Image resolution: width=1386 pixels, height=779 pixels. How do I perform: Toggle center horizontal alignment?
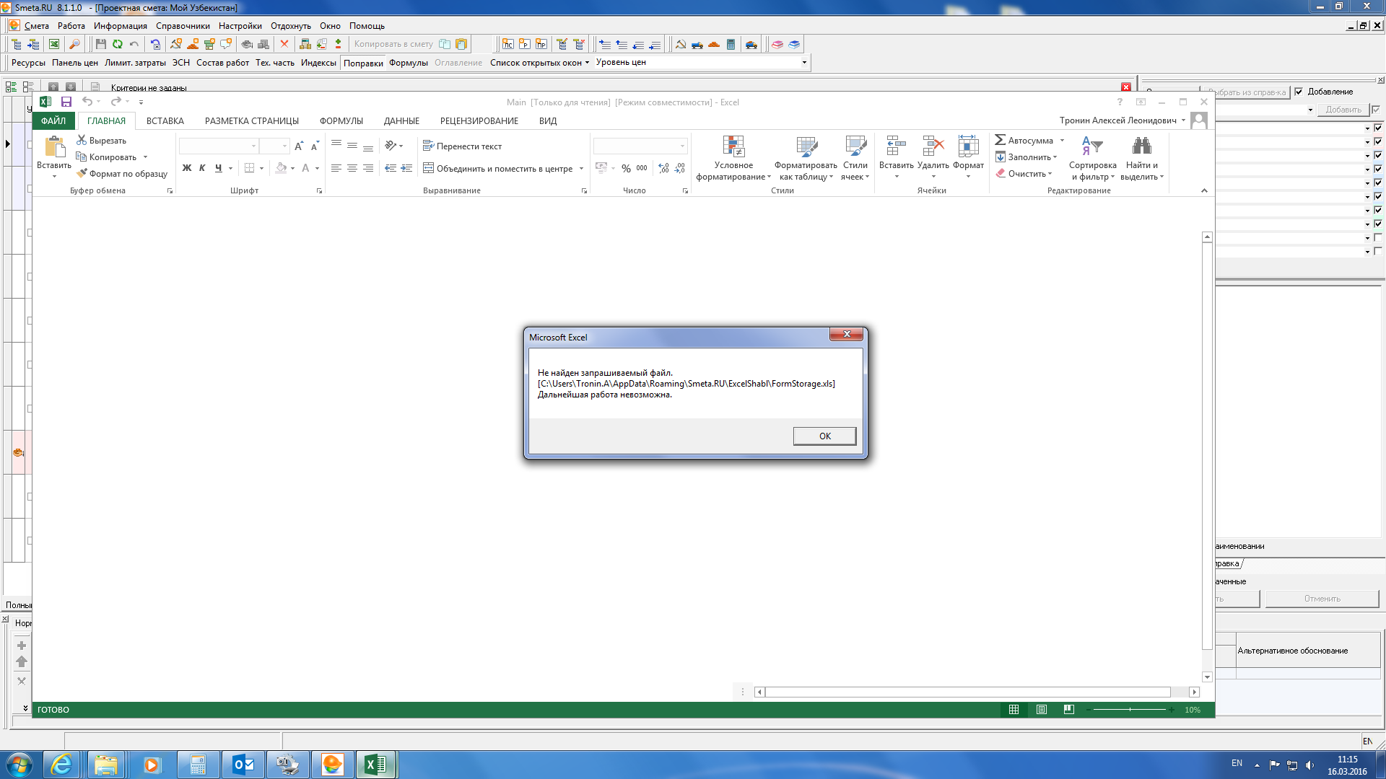(x=352, y=168)
